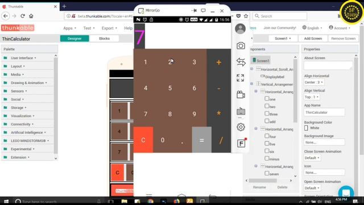364x205 pixels.
Task: Click Join our Community link
Action: 280,28
